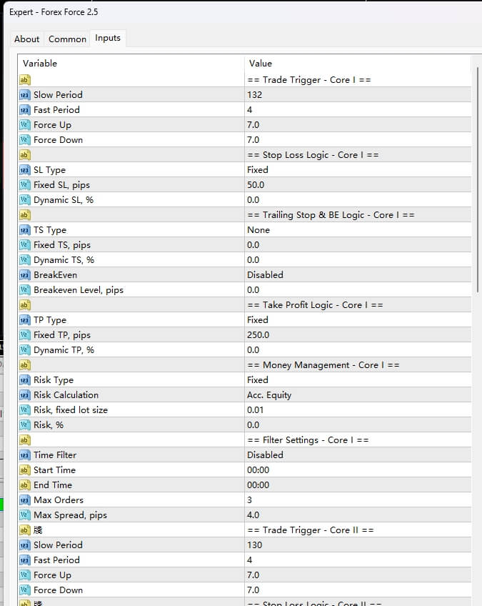Click the icon next to Time Filter
Viewport: 482px width, 606px height.
[x=24, y=455]
